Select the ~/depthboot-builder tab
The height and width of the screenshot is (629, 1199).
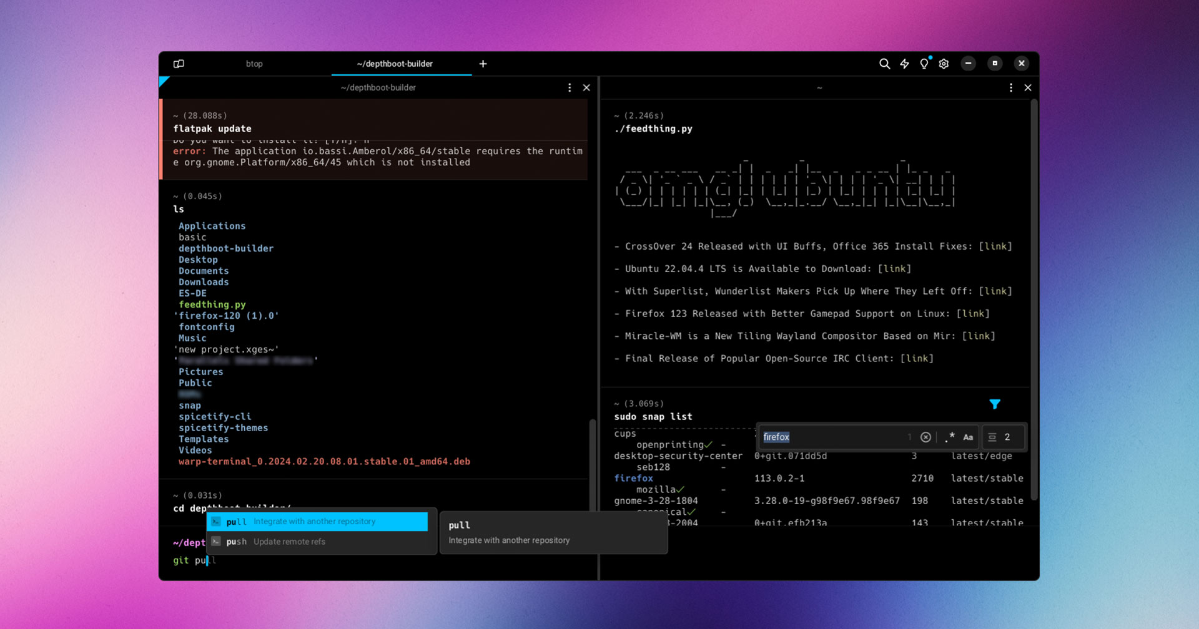pyautogui.click(x=395, y=64)
